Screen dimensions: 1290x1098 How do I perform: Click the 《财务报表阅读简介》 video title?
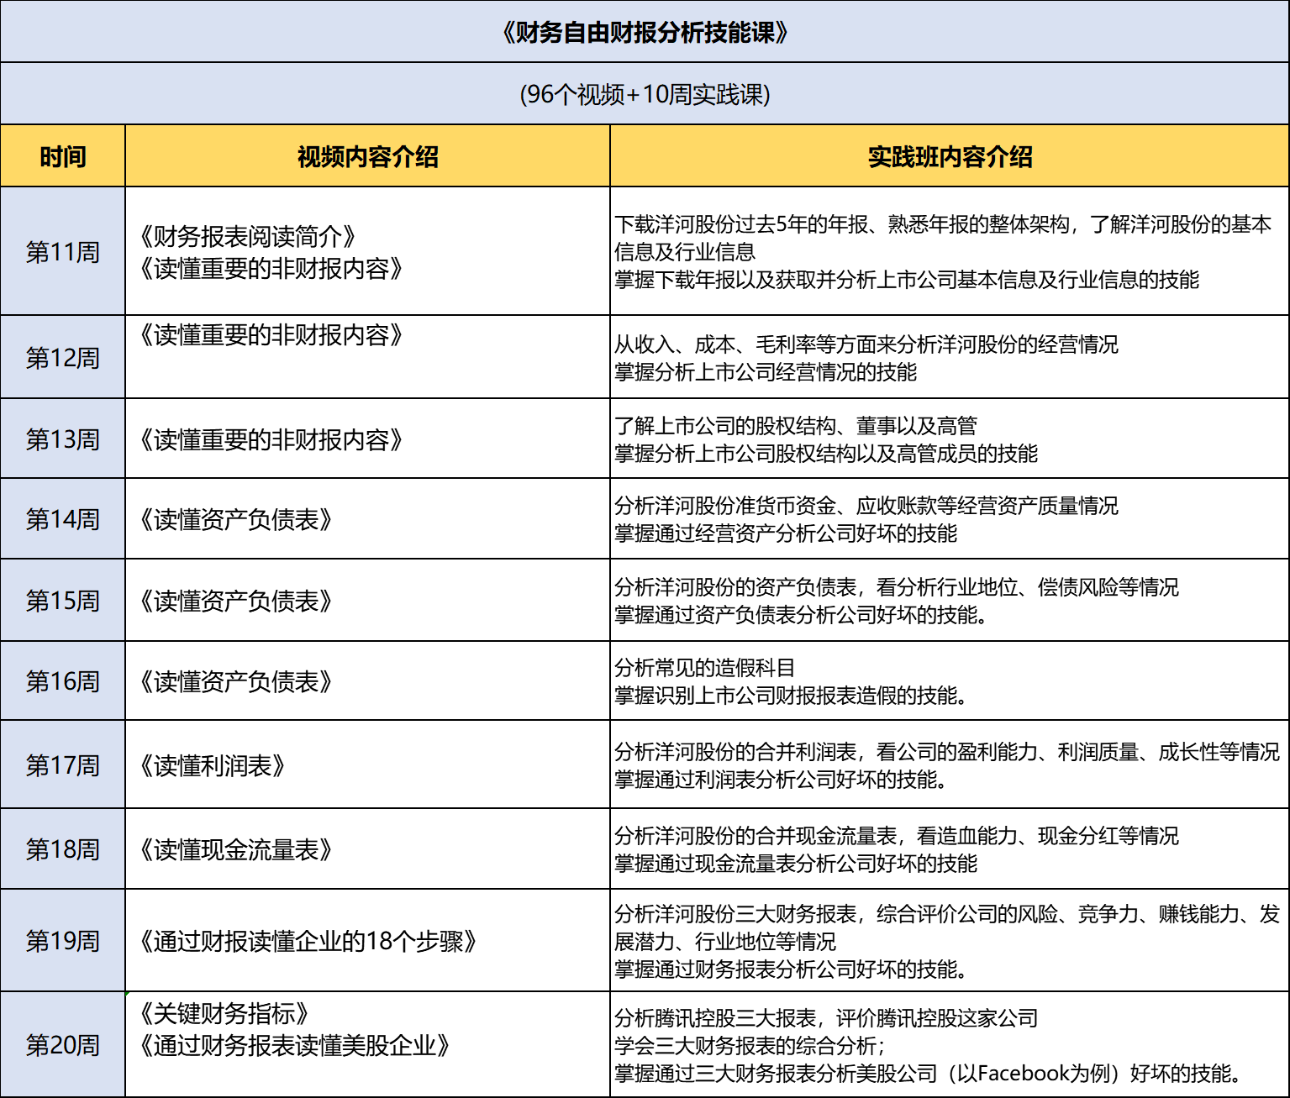[x=249, y=237]
